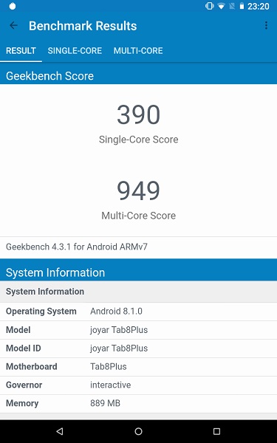Tap the Motherboard label
This screenshot has height=443, width=277.
[x=32, y=366]
